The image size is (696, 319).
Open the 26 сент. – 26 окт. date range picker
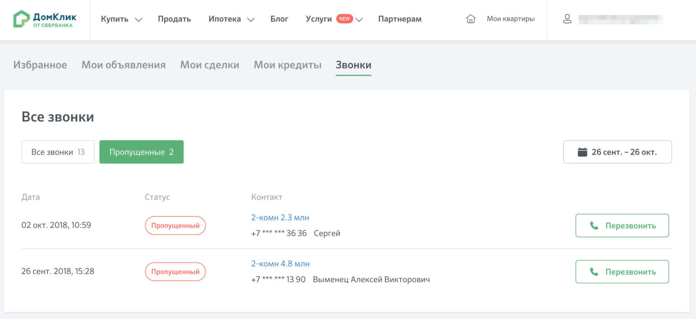(617, 152)
